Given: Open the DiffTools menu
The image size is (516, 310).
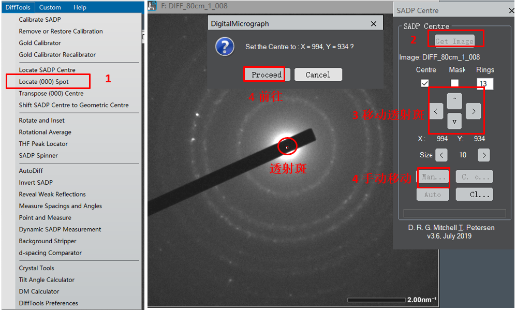Looking at the screenshot, I should (x=18, y=7).
